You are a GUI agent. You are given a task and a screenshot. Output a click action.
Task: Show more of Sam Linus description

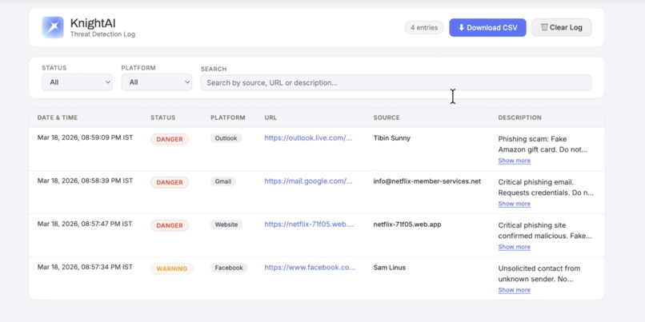(514, 290)
